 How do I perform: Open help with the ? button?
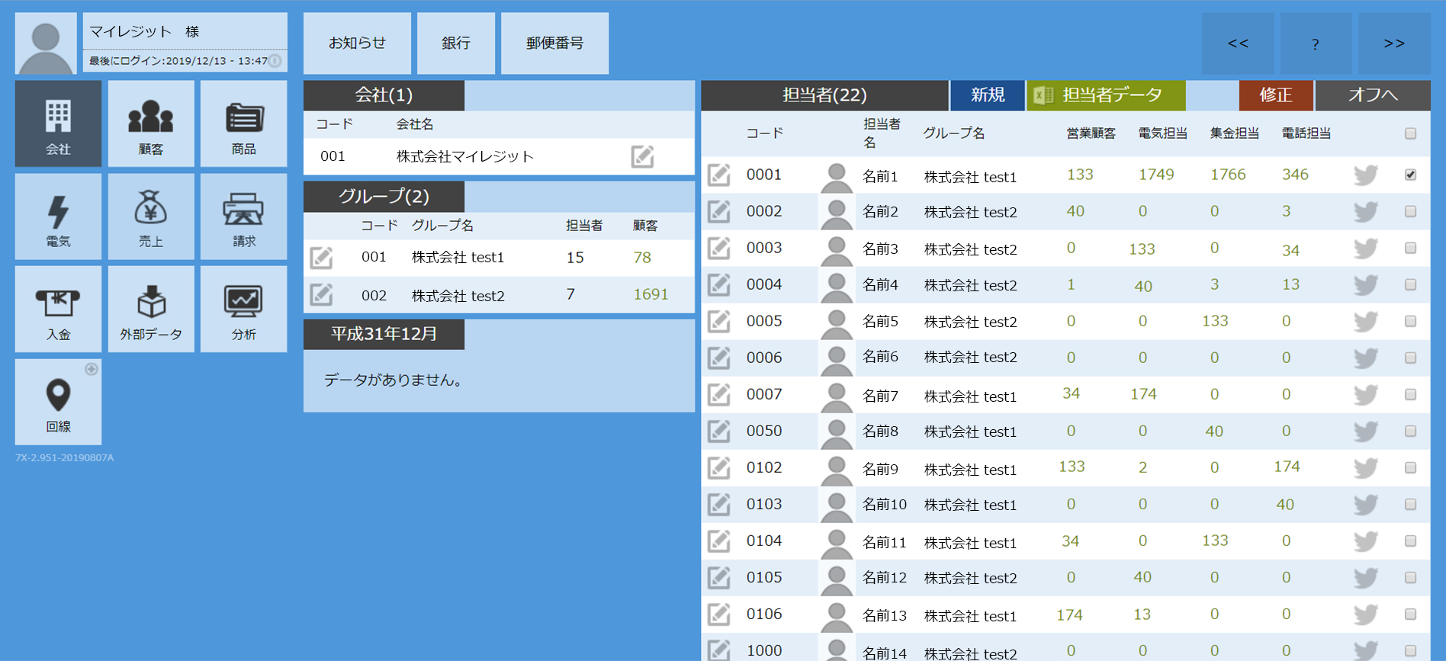(x=1316, y=43)
